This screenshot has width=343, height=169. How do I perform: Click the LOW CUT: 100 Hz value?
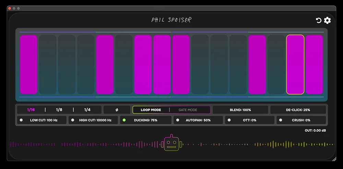pyautogui.click(x=44, y=120)
